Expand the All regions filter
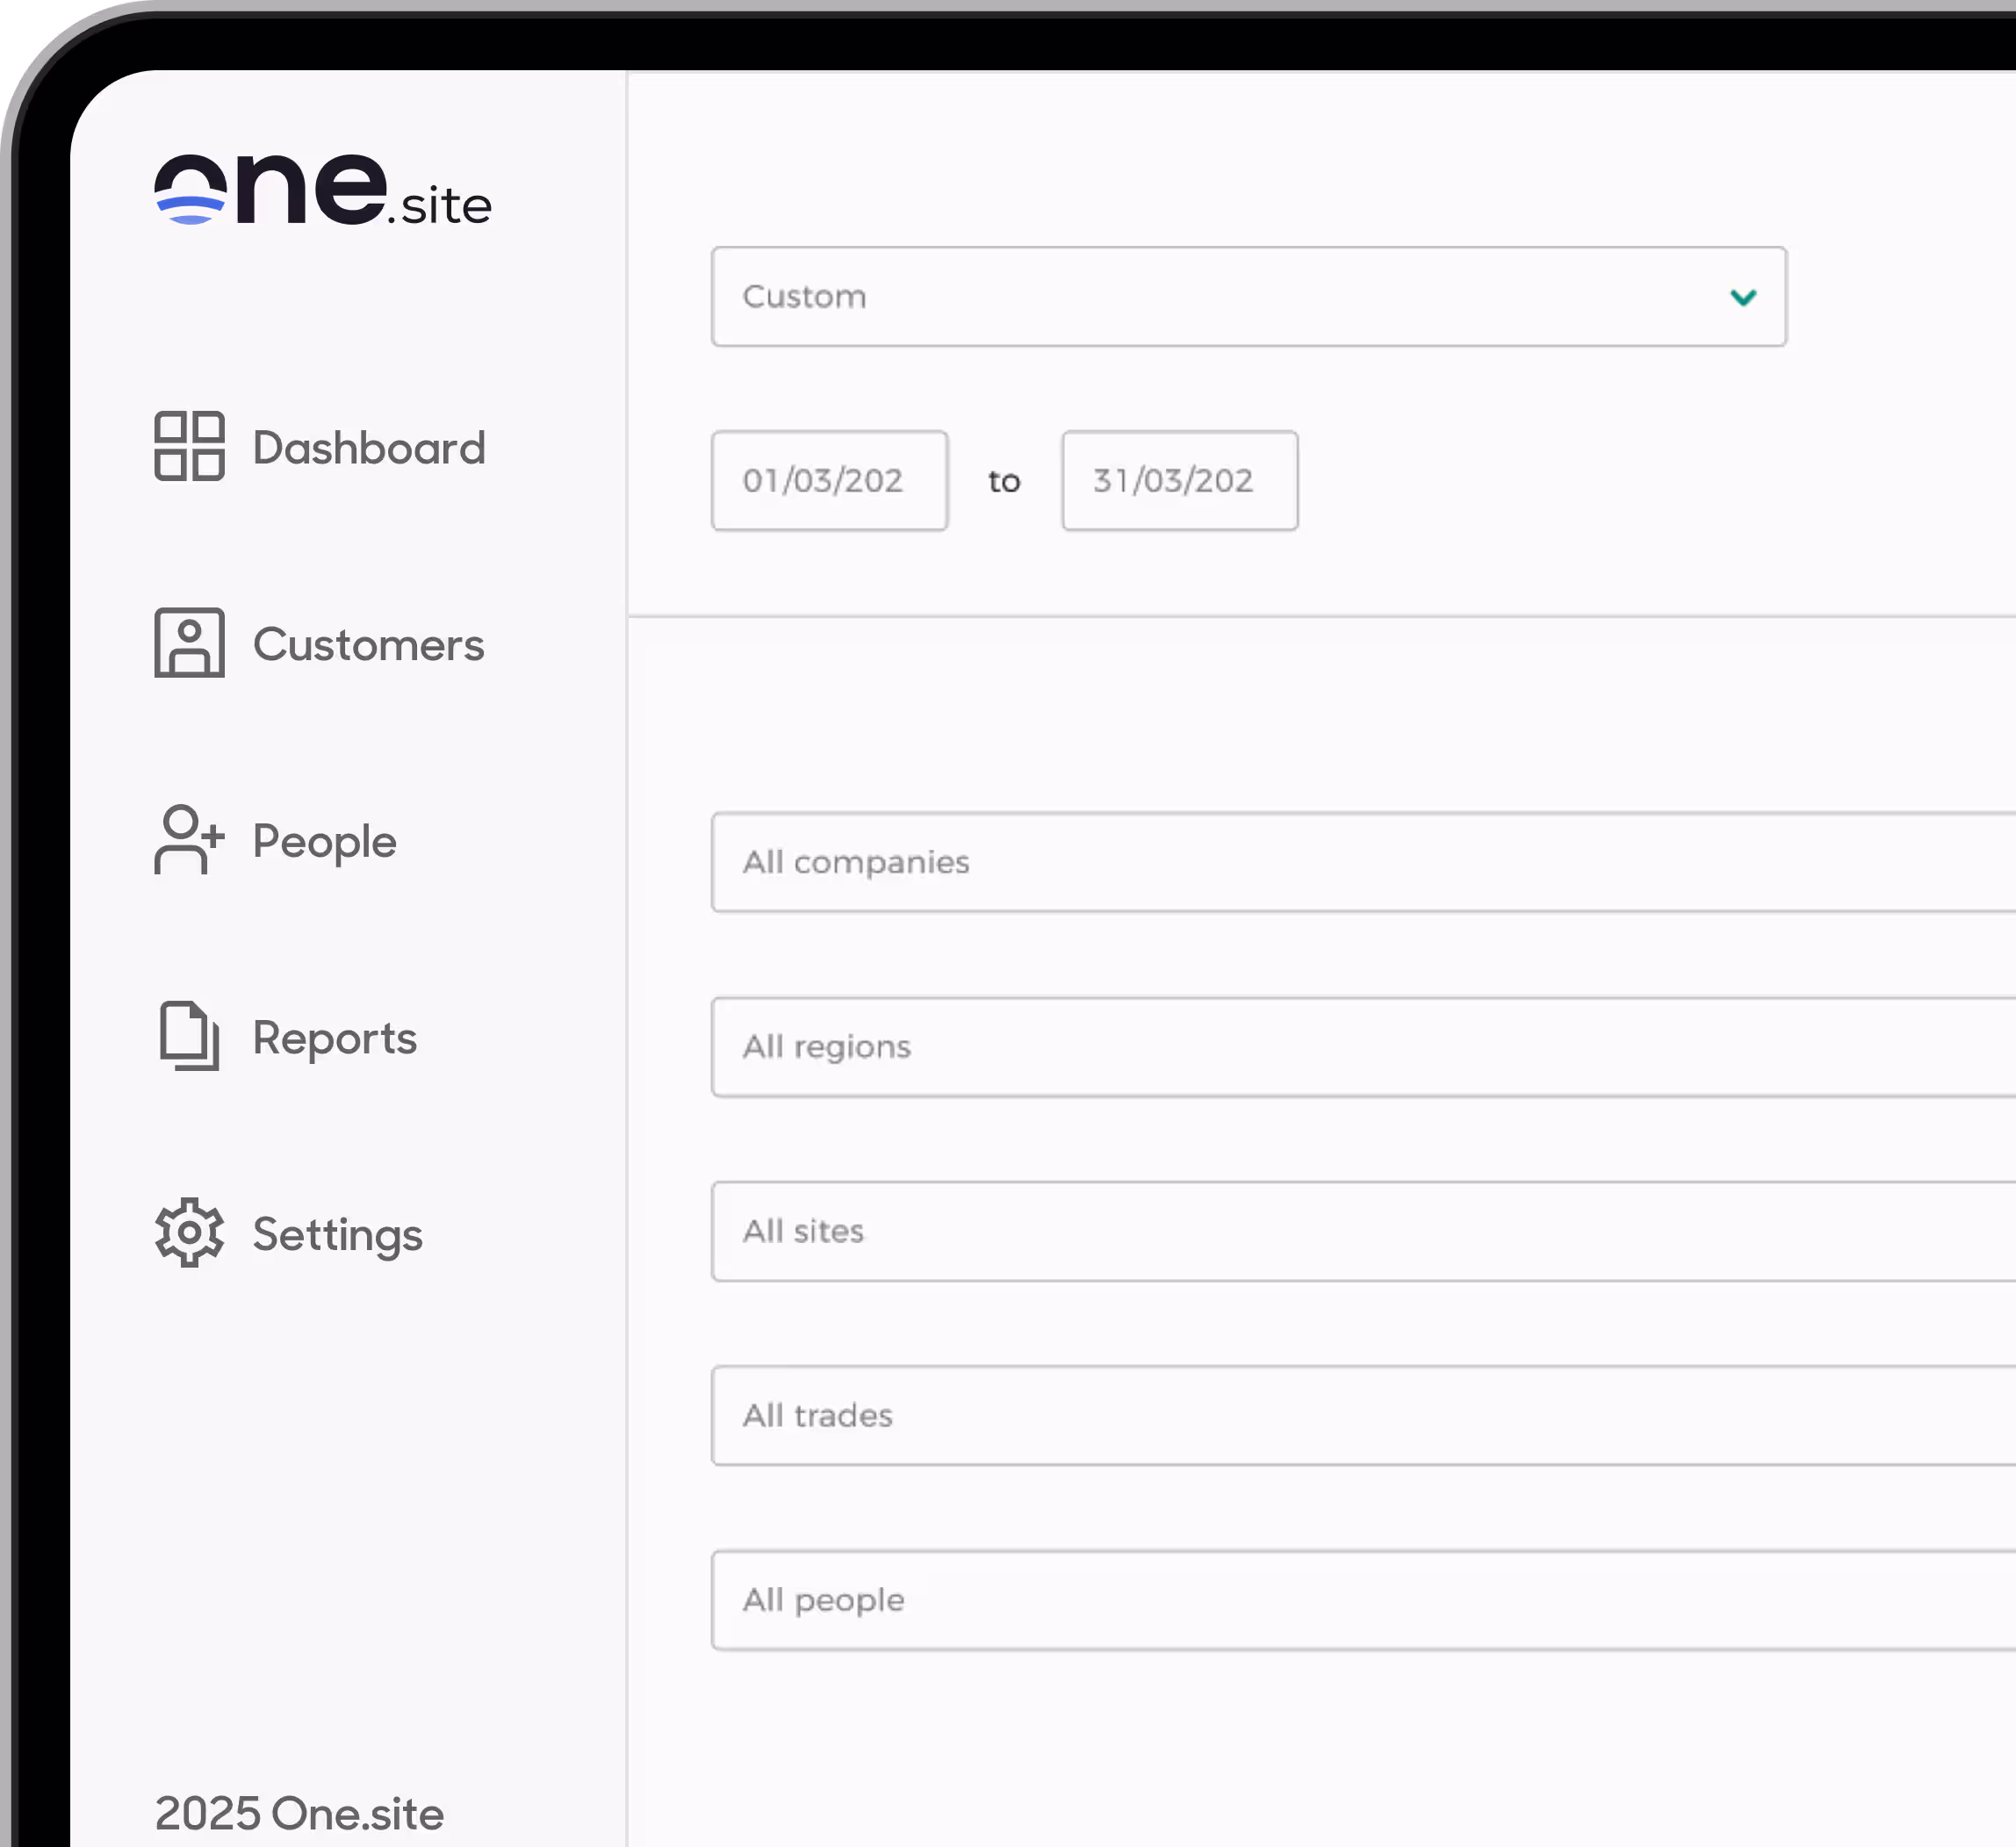This screenshot has height=1847, width=2016. pyautogui.click(x=1360, y=1047)
